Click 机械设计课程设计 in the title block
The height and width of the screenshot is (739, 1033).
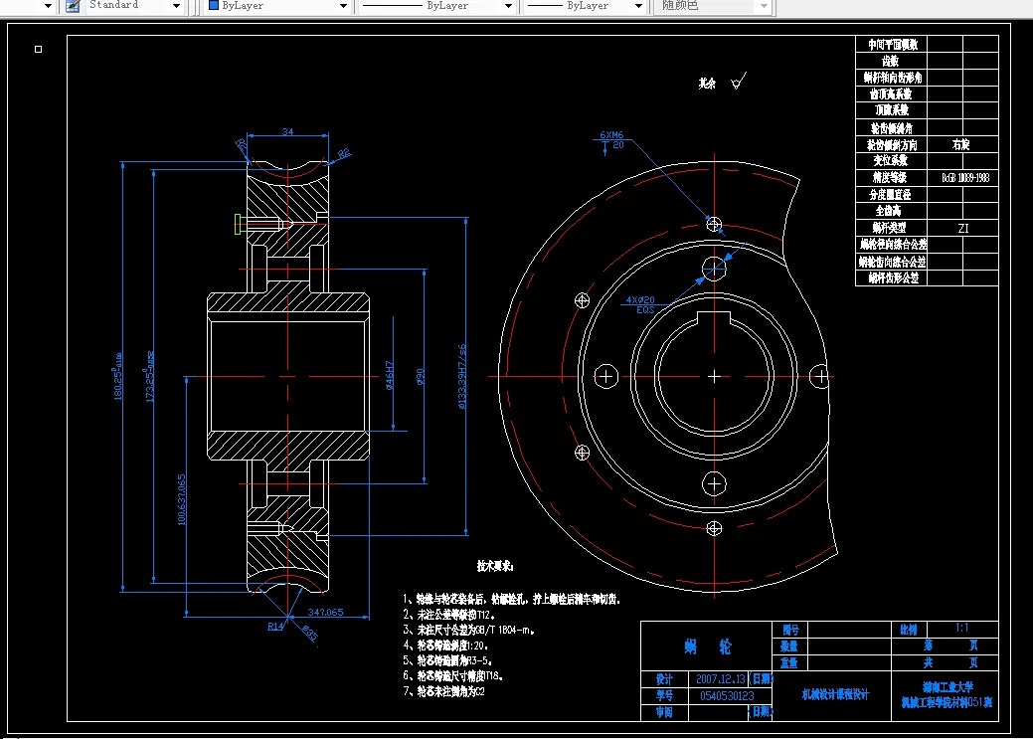click(835, 695)
